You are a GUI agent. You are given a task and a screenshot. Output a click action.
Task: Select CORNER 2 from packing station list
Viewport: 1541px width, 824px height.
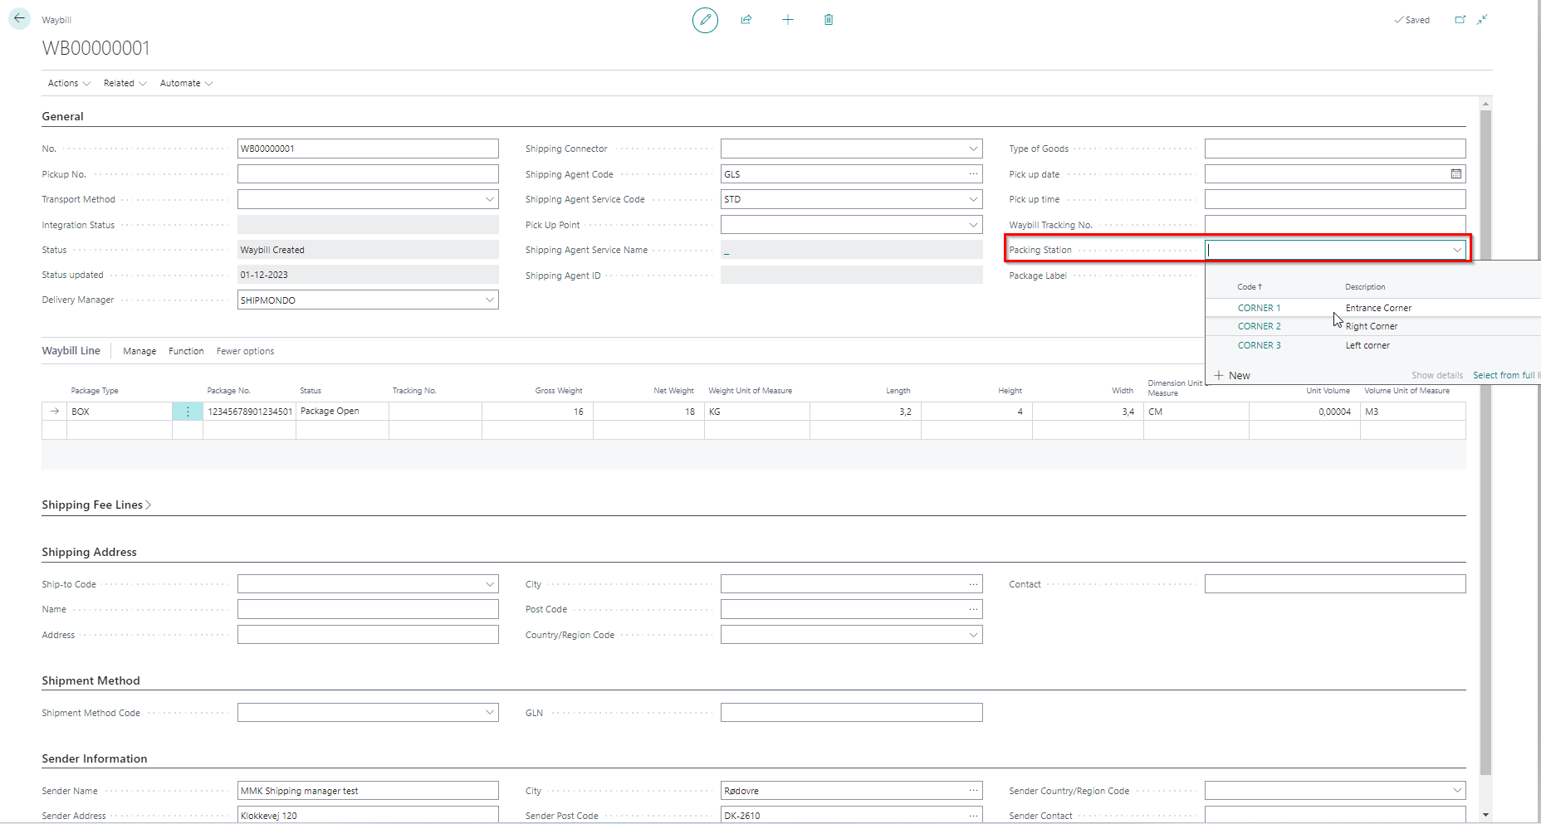pos(1259,327)
